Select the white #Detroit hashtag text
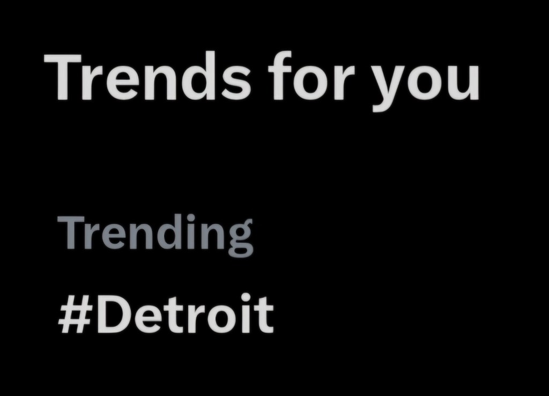This screenshot has width=549, height=396. coord(165,314)
